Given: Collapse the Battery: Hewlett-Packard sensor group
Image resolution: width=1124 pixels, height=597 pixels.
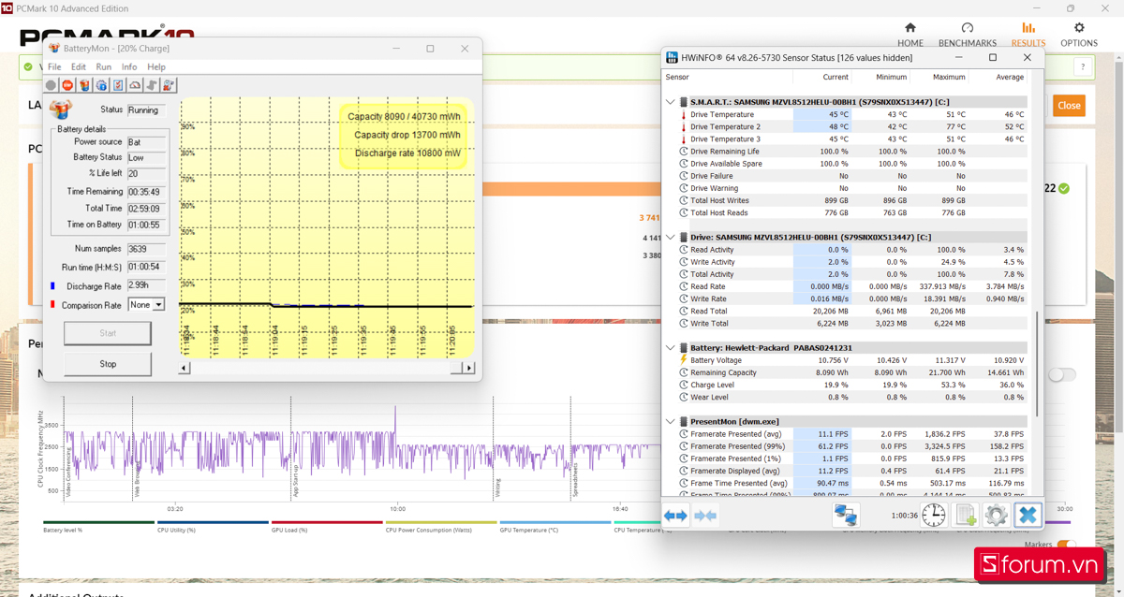Looking at the screenshot, I should (670, 347).
